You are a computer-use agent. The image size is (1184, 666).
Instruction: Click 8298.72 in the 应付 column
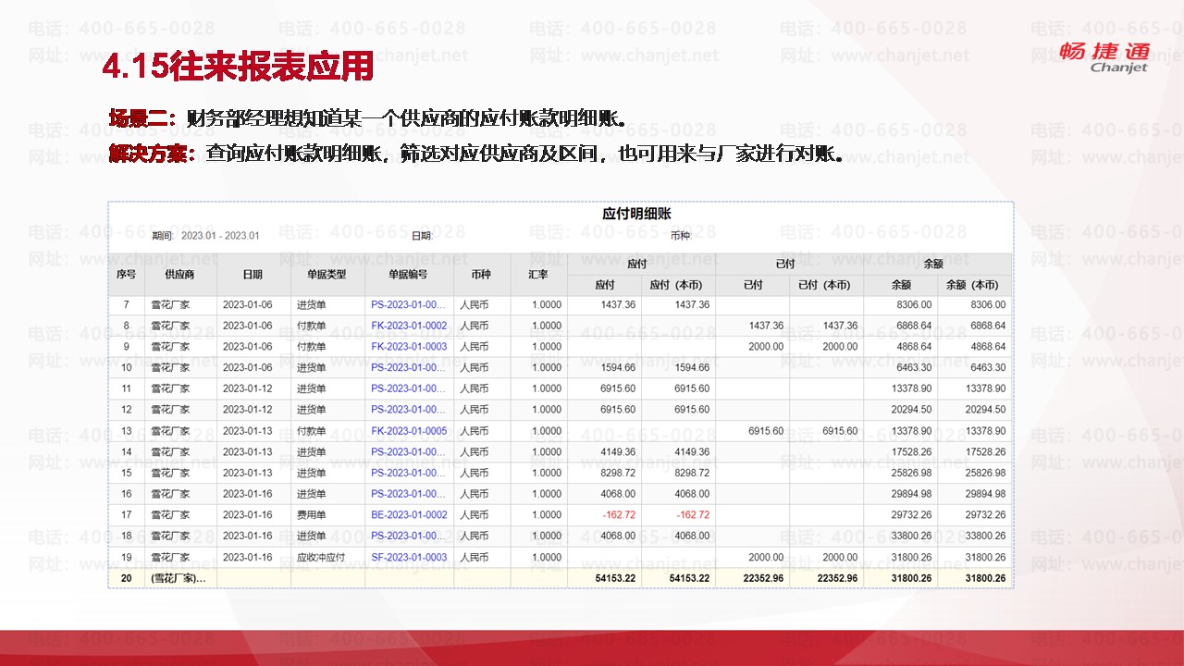tap(618, 473)
